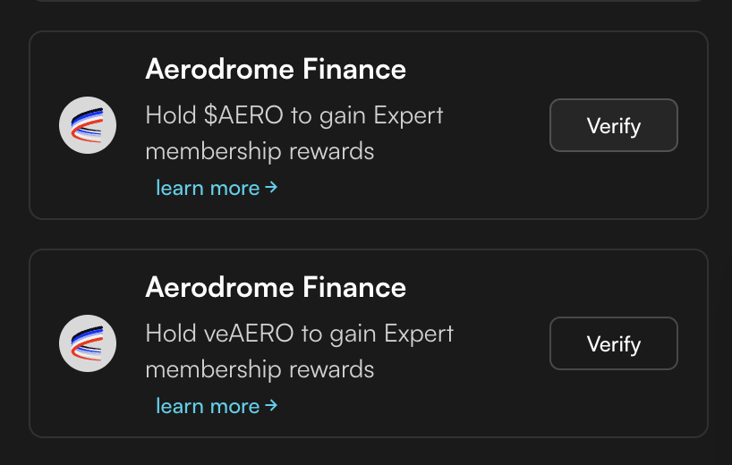Screen dimensions: 732x465
Task: Click the word Expert in the veAERO card
Action: 419,334
